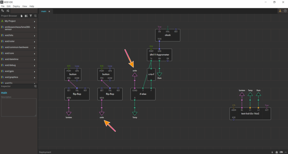Viewport: 288px width, 154px height.
Task: Open the Edit menu
Action: pos(9,6)
